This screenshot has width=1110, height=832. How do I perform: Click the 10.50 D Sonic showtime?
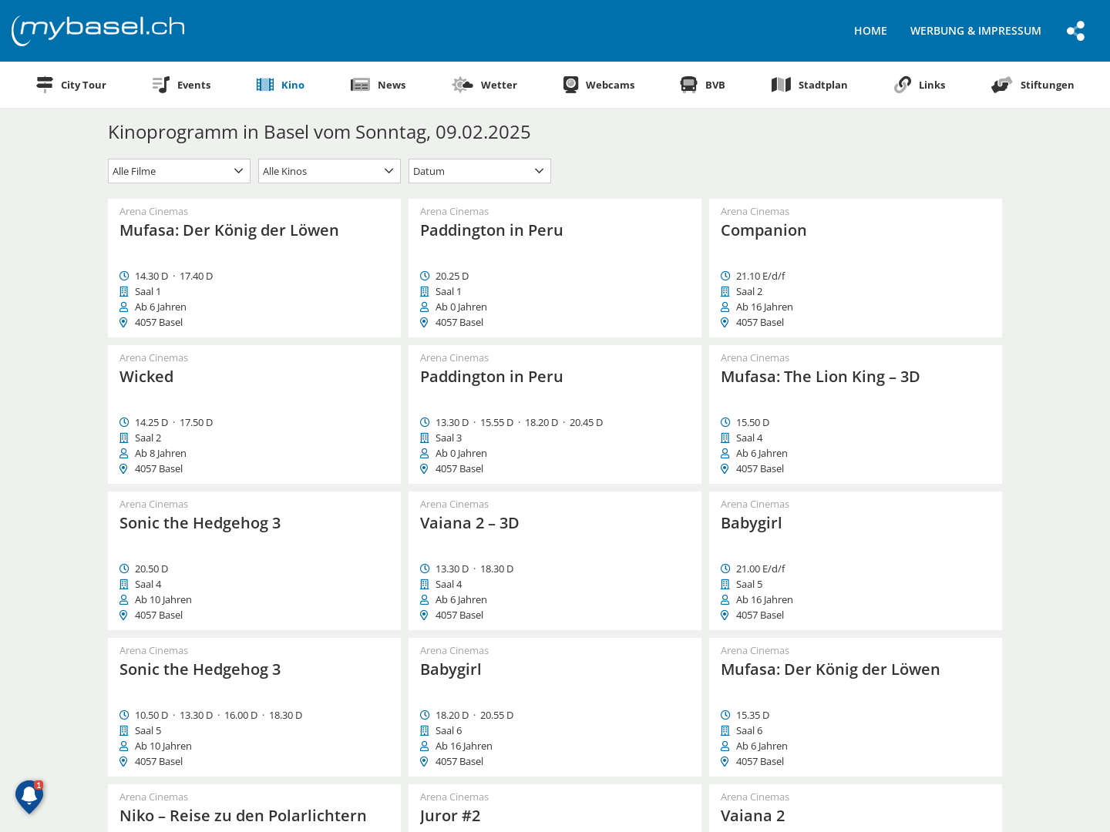151,715
